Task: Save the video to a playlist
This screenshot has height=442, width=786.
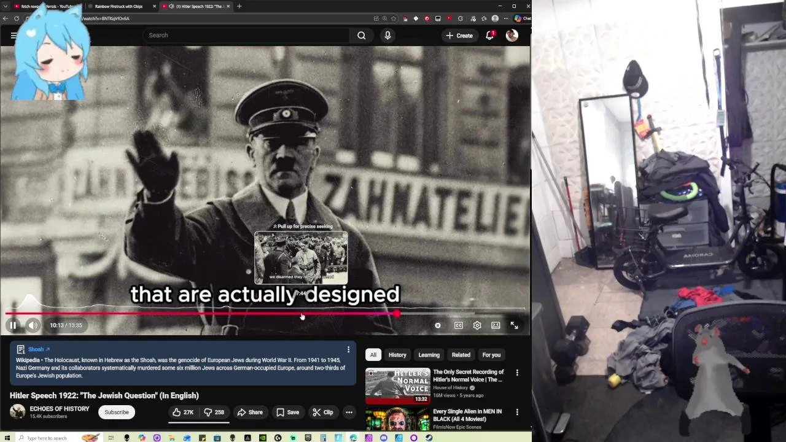Action: [x=287, y=412]
